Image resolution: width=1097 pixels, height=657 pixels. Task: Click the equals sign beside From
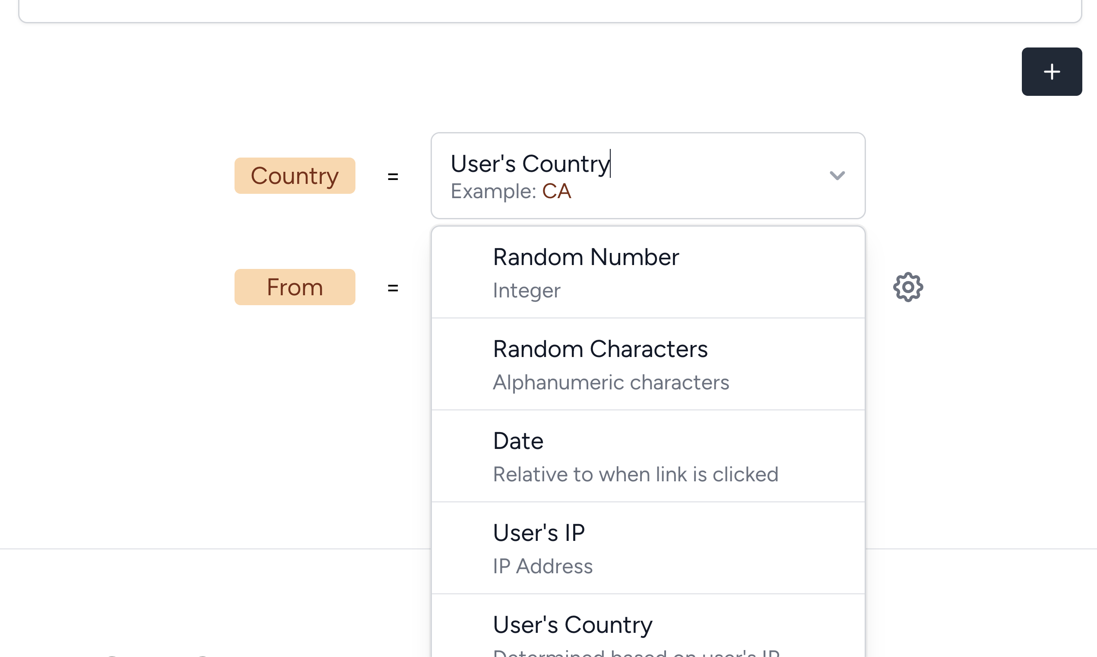coord(393,288)
